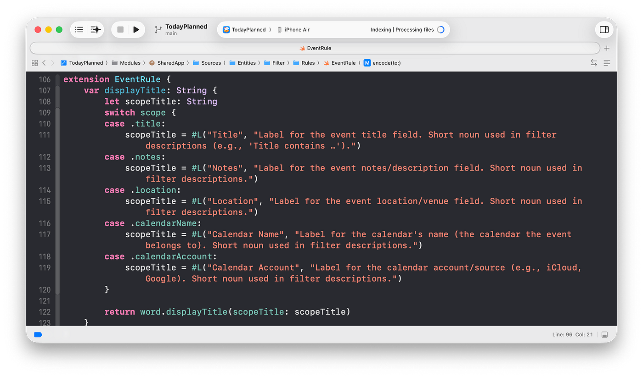643x377 pixels.
Task: Click the code review arrows icon
Action: [594, 63]
